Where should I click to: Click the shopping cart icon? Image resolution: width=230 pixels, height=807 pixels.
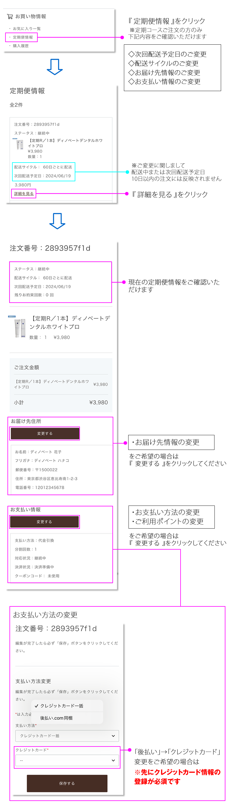point(10,17)
